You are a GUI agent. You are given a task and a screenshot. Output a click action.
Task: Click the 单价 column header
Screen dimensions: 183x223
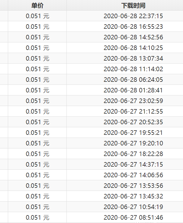tap(37, 5)
